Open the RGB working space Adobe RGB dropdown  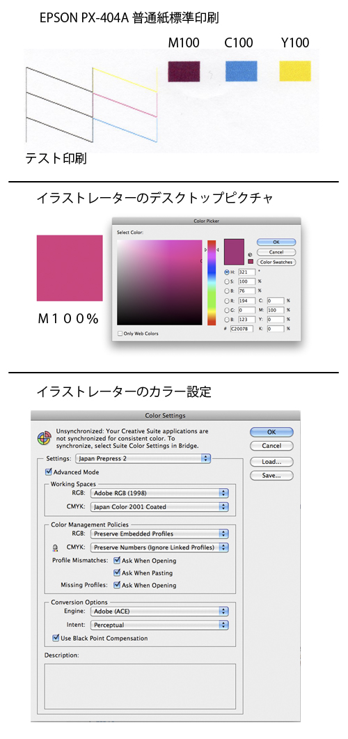click(x=159, y=493)
